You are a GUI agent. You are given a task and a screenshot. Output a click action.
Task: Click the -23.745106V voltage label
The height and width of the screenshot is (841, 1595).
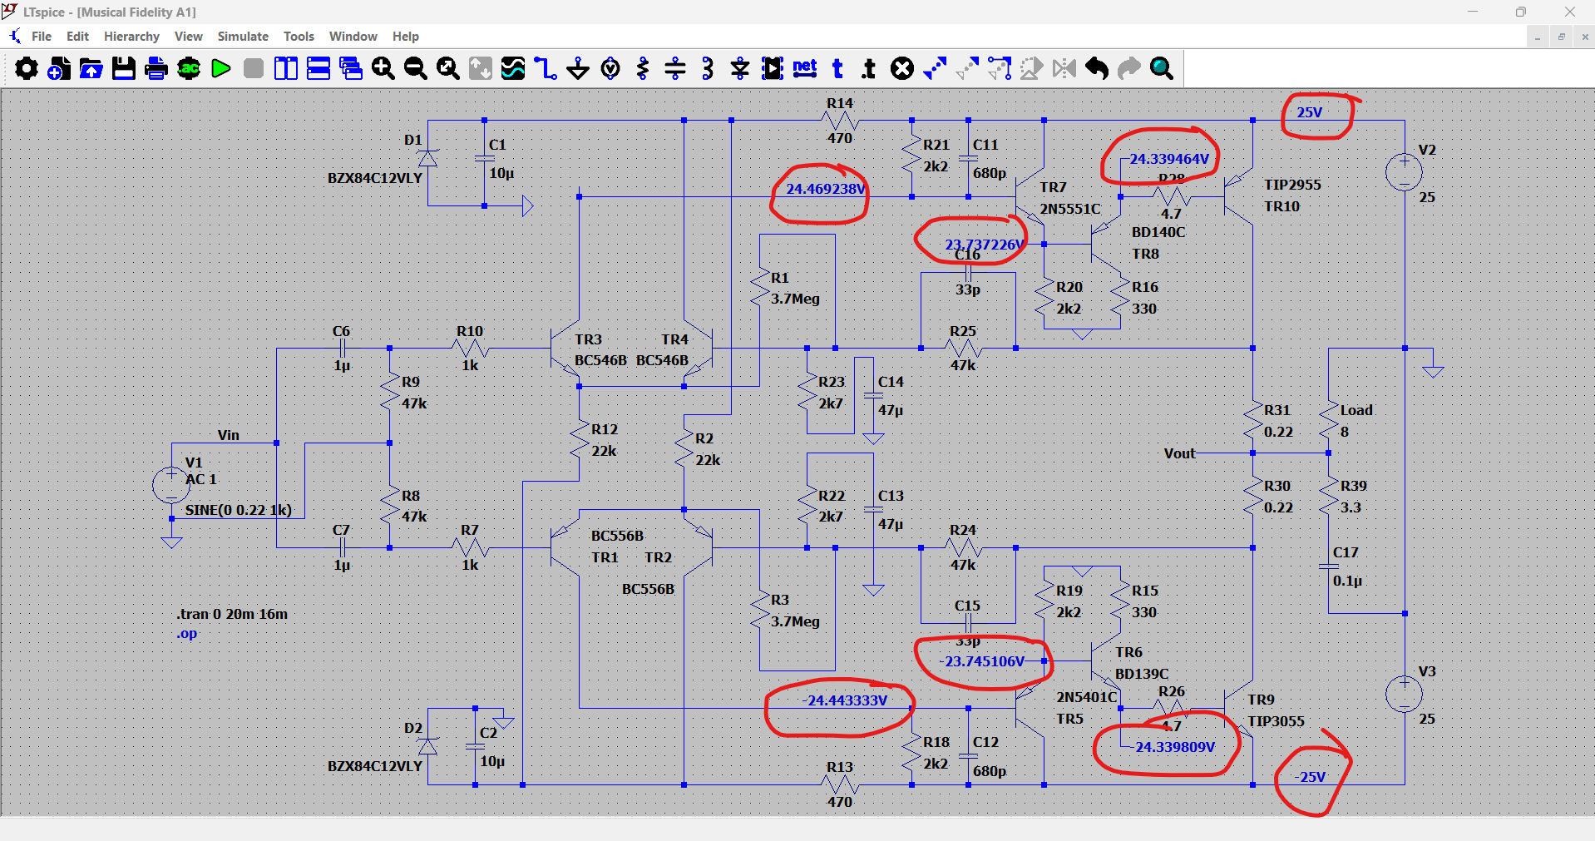[x=982, y=661]
